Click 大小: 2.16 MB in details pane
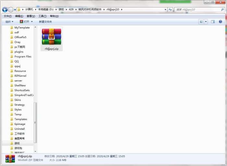227x166 pixels. (x=58, y=160)
